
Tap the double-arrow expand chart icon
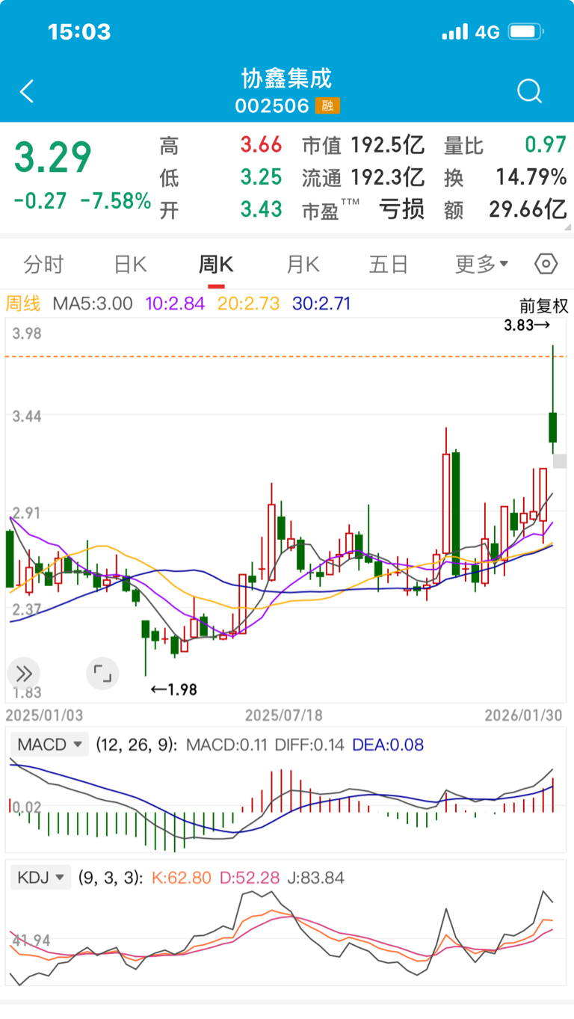23,672
